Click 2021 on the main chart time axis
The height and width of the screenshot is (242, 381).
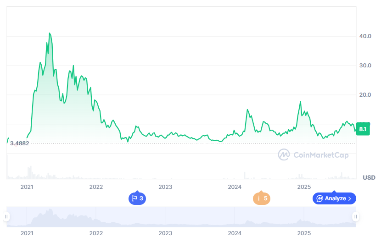[x=27, y=187]
